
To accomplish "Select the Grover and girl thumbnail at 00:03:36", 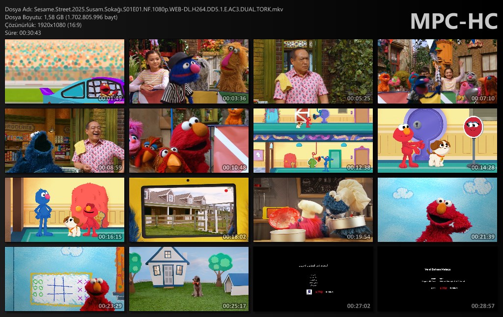I will coord(189,72).
